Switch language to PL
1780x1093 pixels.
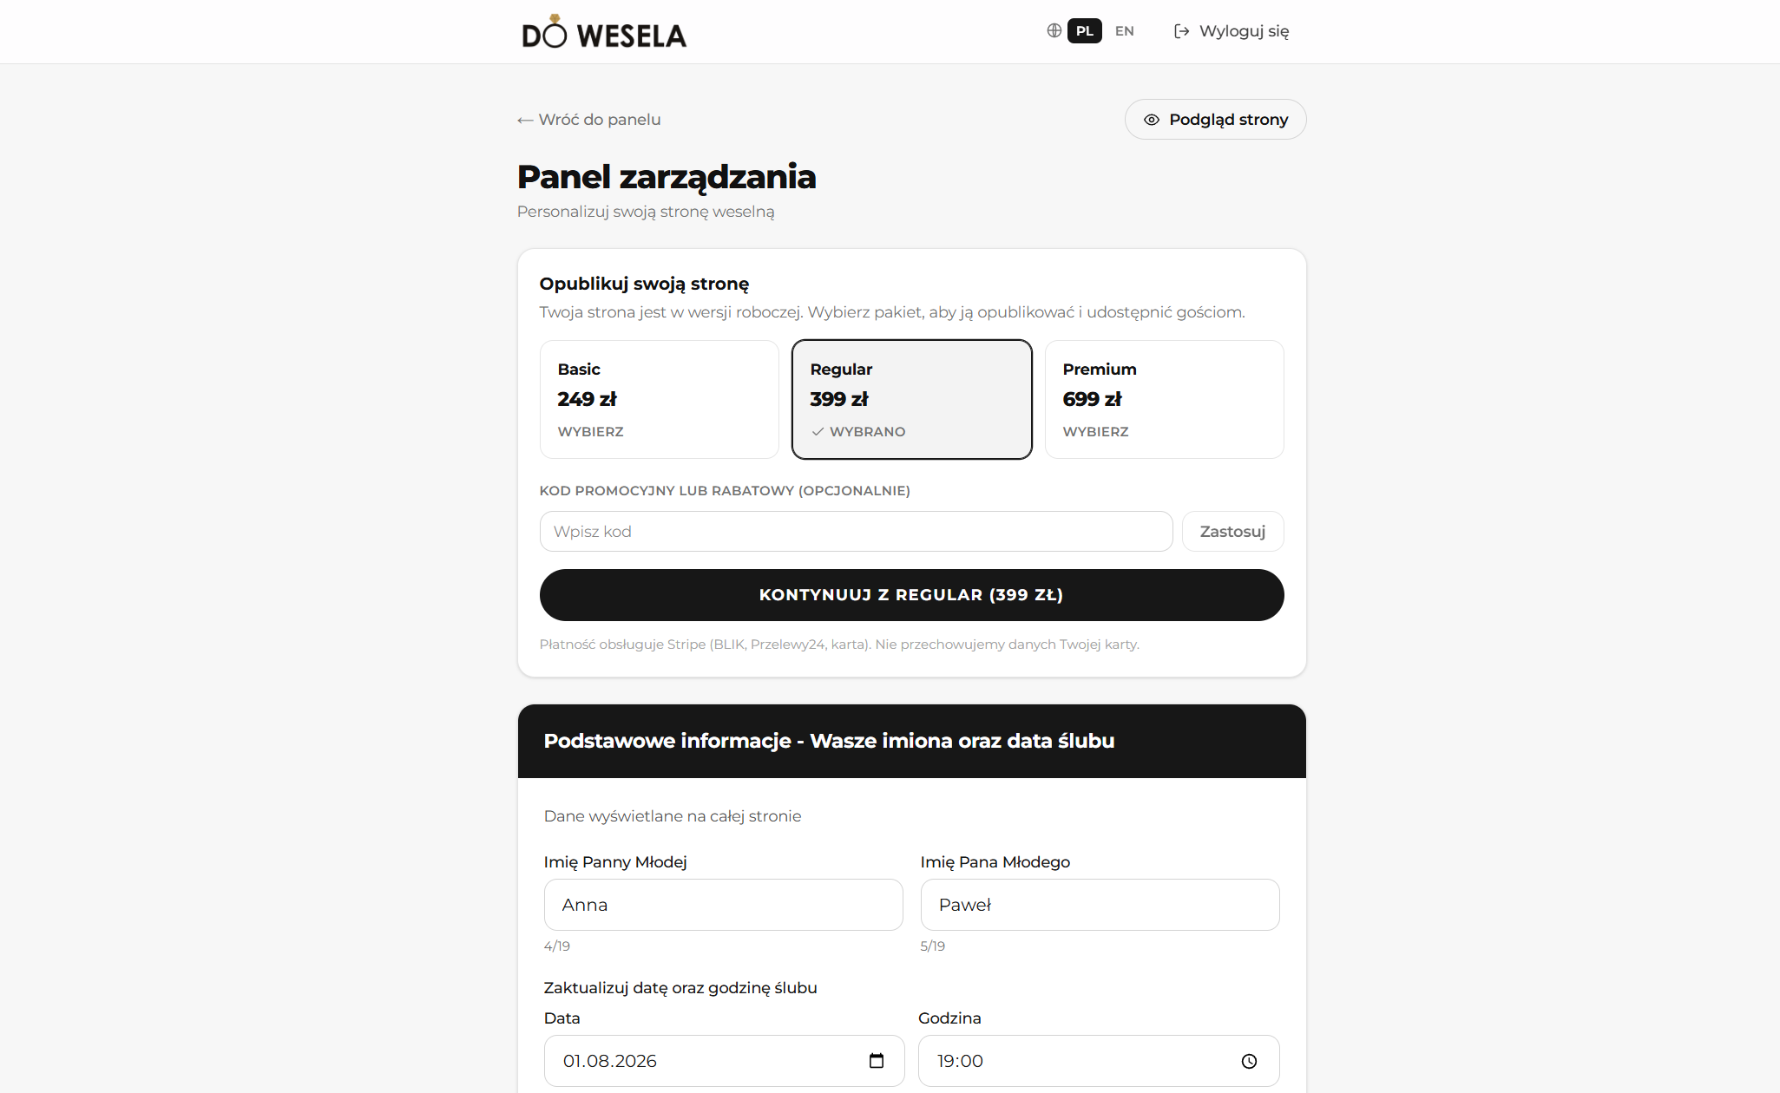(x=1084, y=31)
